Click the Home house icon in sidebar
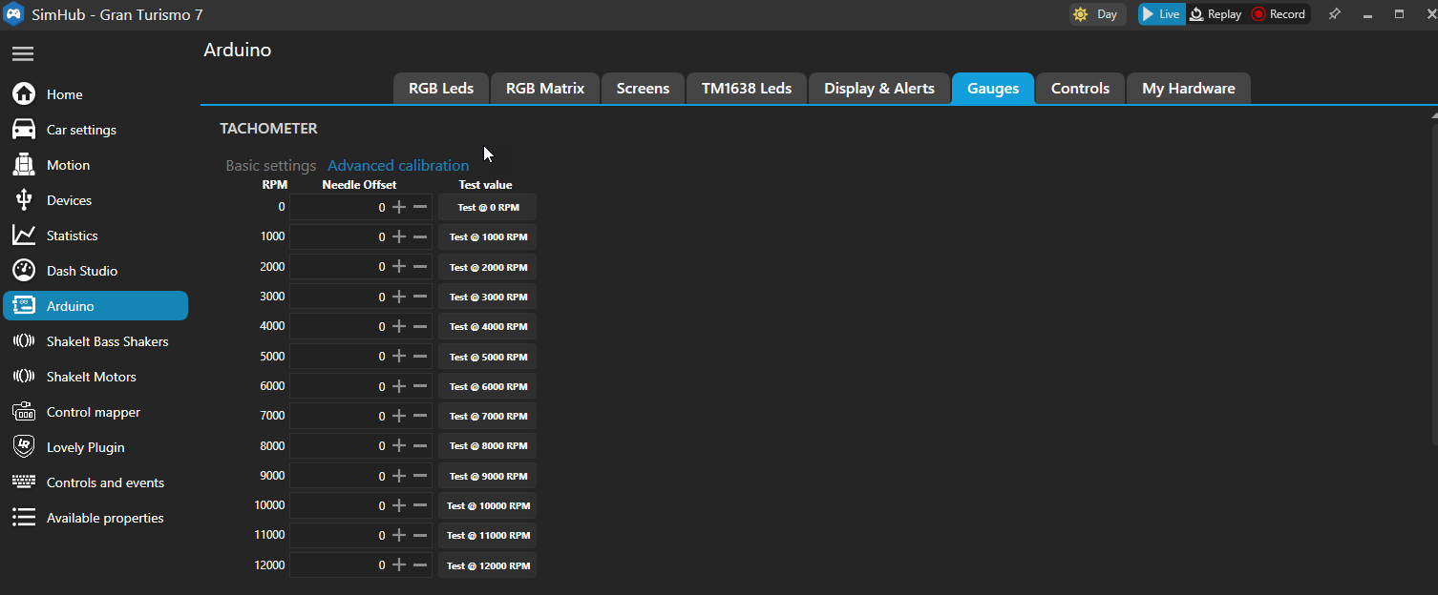The width and height of the screenshot is (1438, 595). tap(24, 93)
